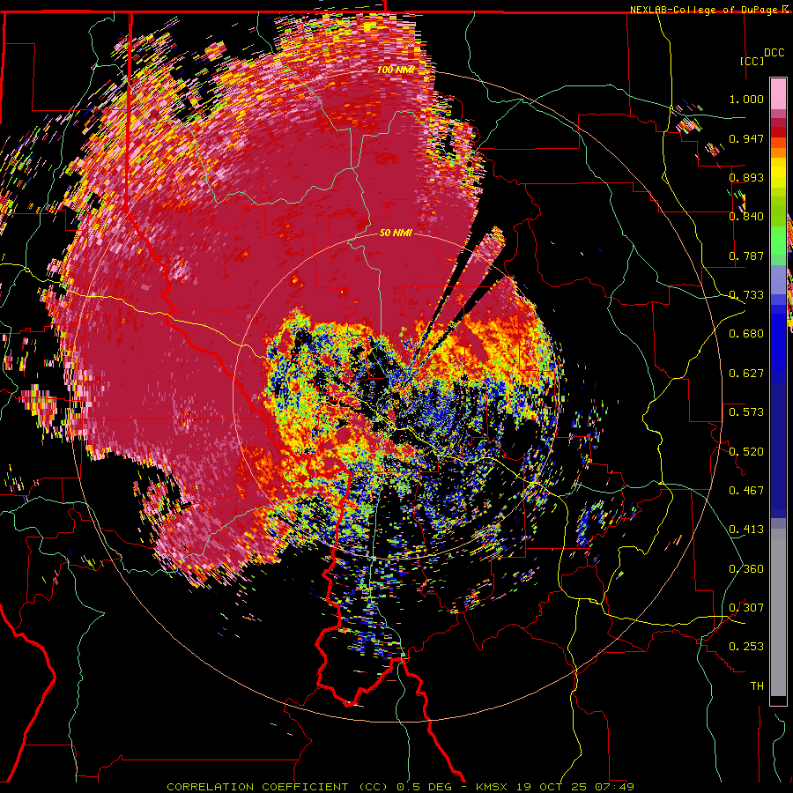
Task: Click the 1.000 value on the color scale
Action: [746, 99]
